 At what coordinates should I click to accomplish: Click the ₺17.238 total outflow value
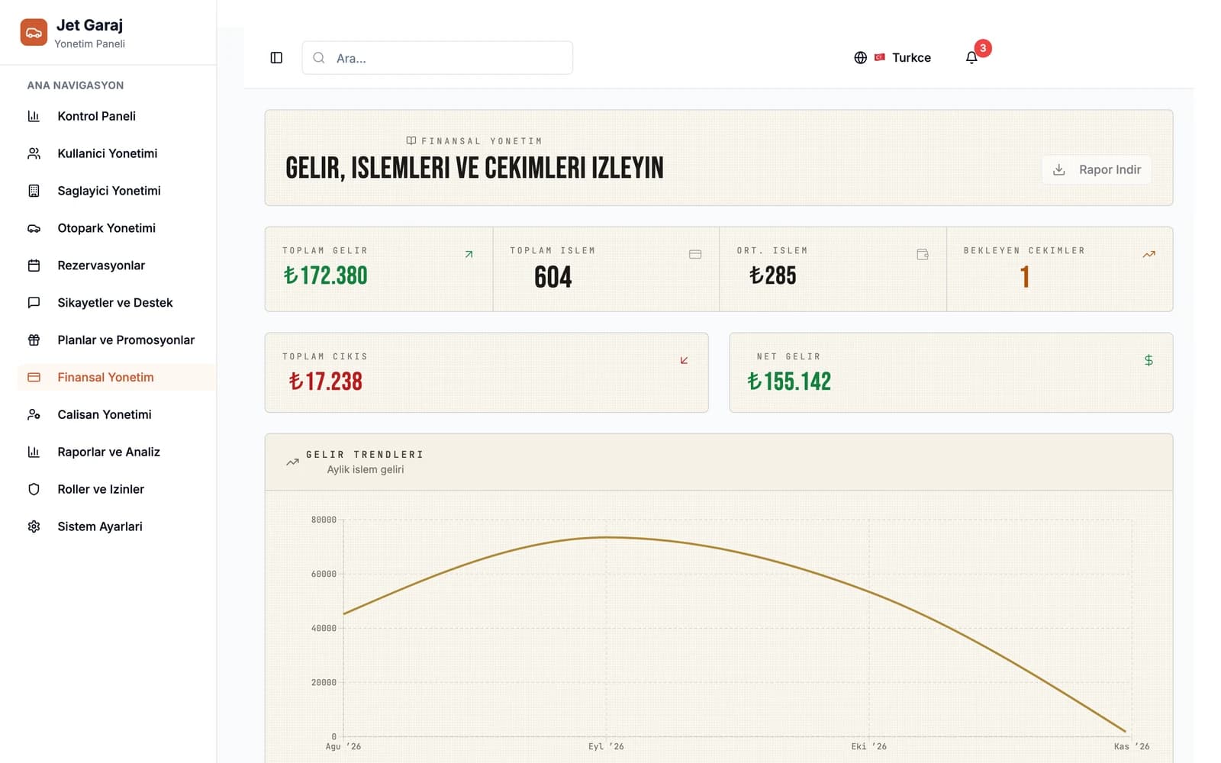[x=326, y=381]
